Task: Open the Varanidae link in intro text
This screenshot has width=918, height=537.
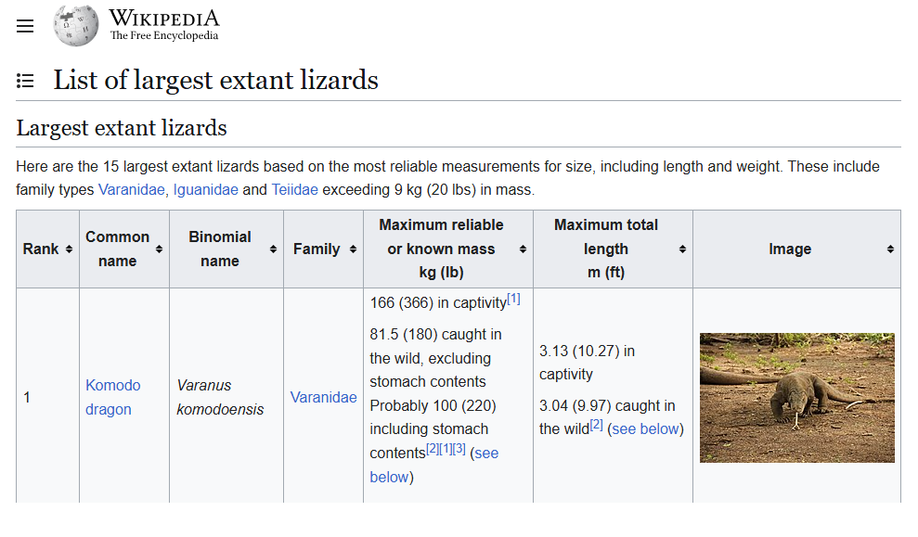Action: [132, 190]
